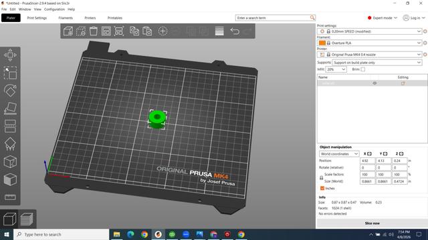Viewport: 428px width, 240px height.
Task: Click the Slice now button
Action: pos(372,223)
